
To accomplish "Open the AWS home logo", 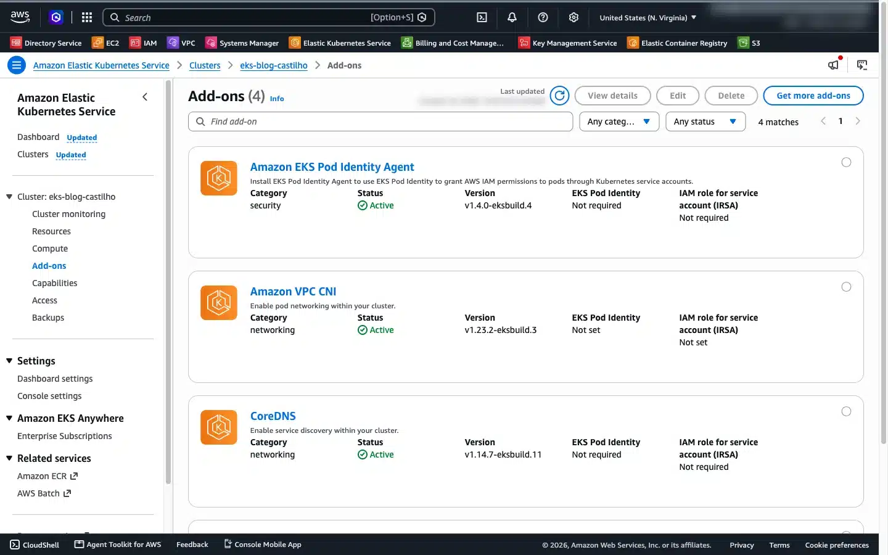I will click(x=20, y=17).
